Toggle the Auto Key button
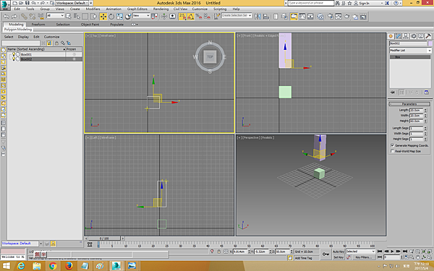The width and height of the screenshot is (434, 271). tap(339, 251)
